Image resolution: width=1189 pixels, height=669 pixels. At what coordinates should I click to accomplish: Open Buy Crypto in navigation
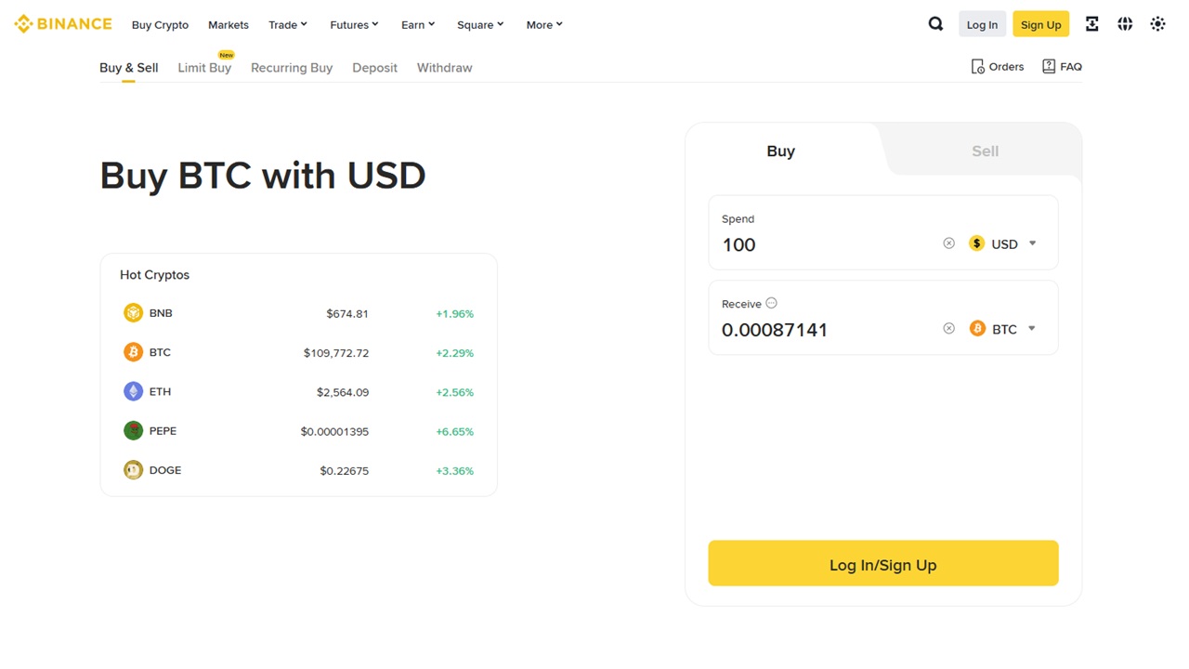click(160, 25)
